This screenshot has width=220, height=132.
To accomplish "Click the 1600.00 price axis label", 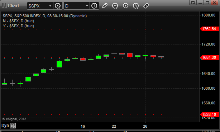I will point(208,88).
